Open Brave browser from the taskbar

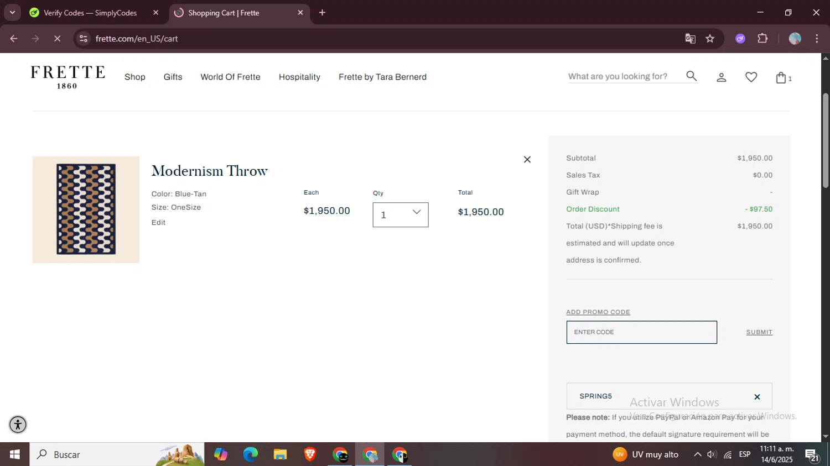(x=310, y=454)
